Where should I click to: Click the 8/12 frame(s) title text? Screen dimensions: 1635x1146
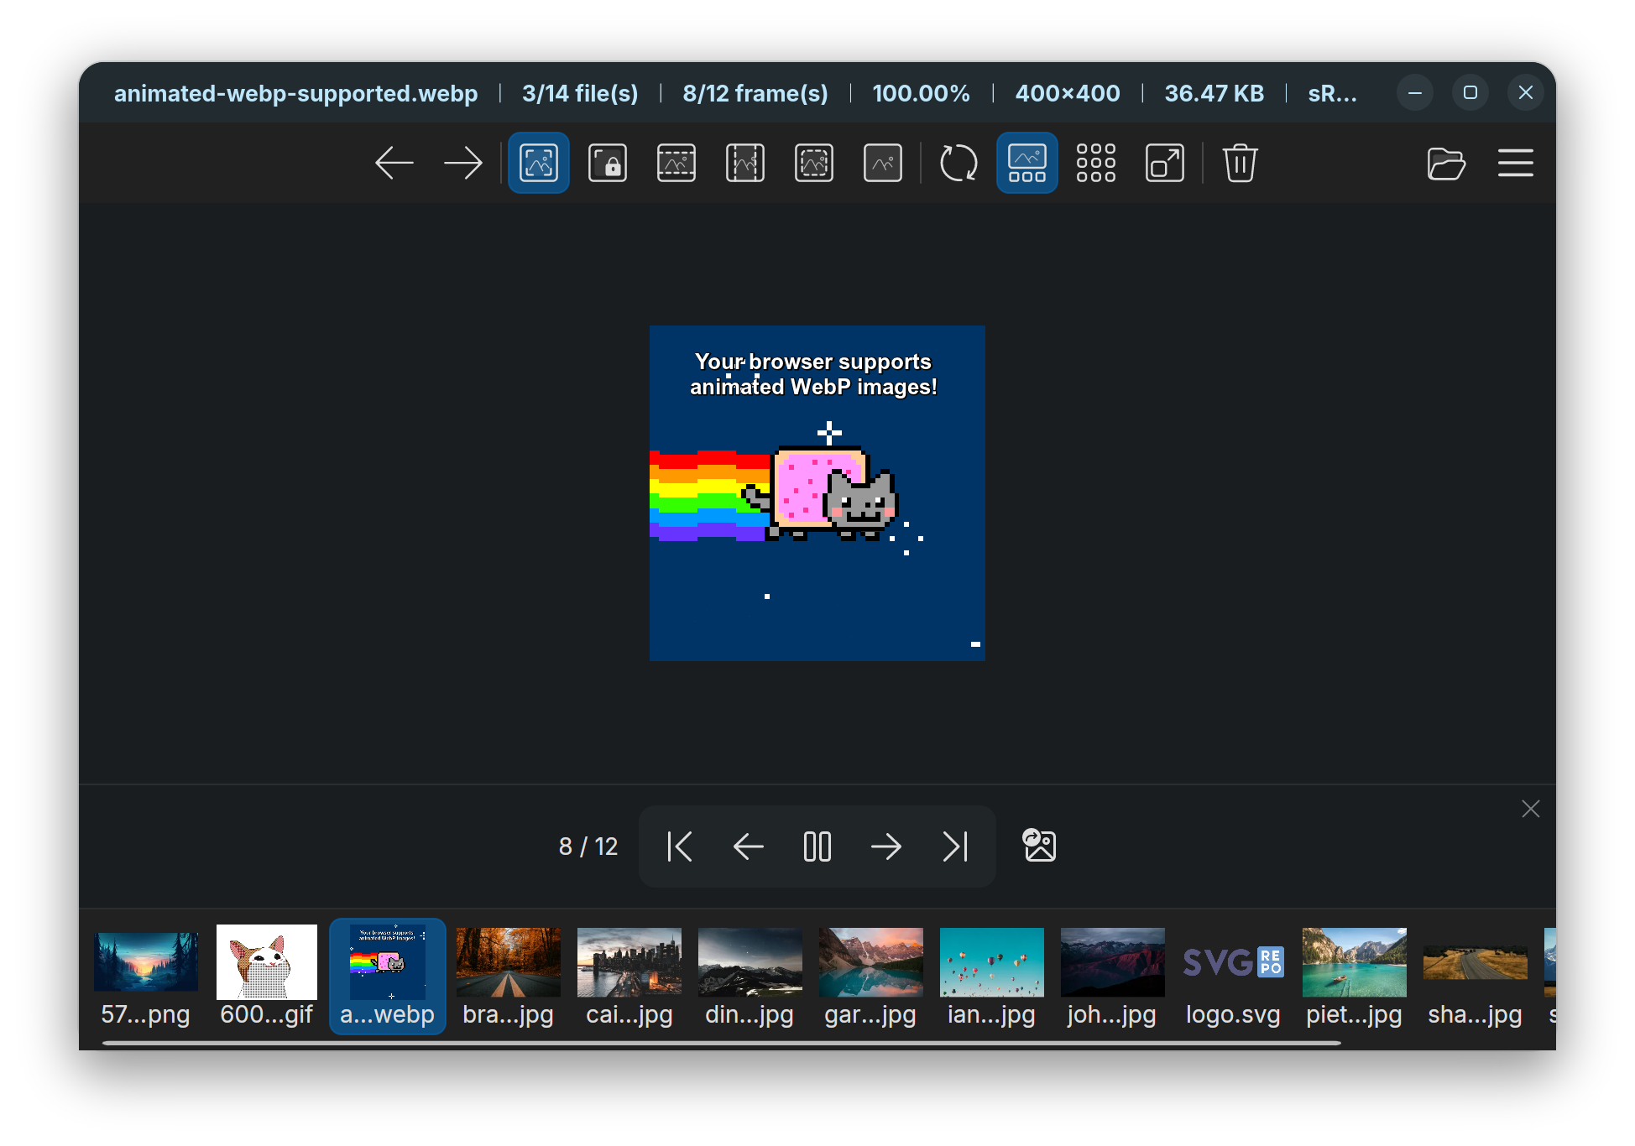coord(755,93)
